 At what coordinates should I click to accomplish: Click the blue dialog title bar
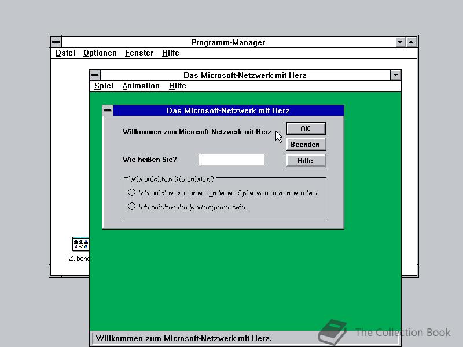(228, 110)
